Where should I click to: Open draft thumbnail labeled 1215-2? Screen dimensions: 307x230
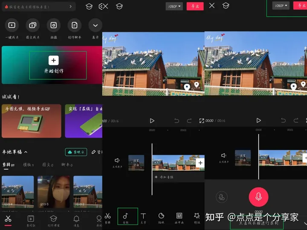click(88, 192)
